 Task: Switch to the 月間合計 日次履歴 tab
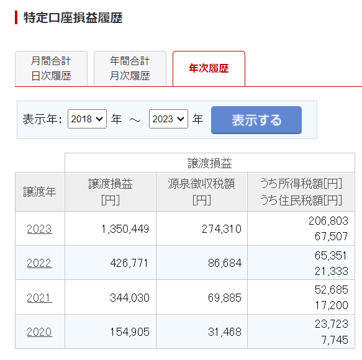pos(51,68)
